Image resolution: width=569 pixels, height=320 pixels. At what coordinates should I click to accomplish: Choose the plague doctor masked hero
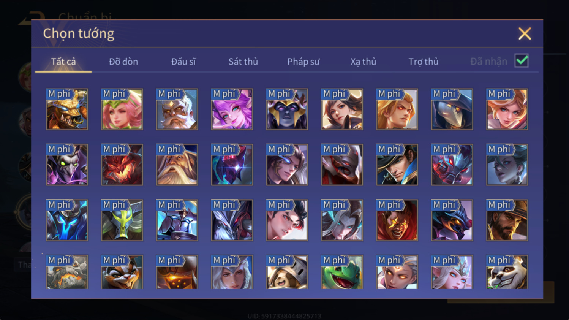pos(452,109)
